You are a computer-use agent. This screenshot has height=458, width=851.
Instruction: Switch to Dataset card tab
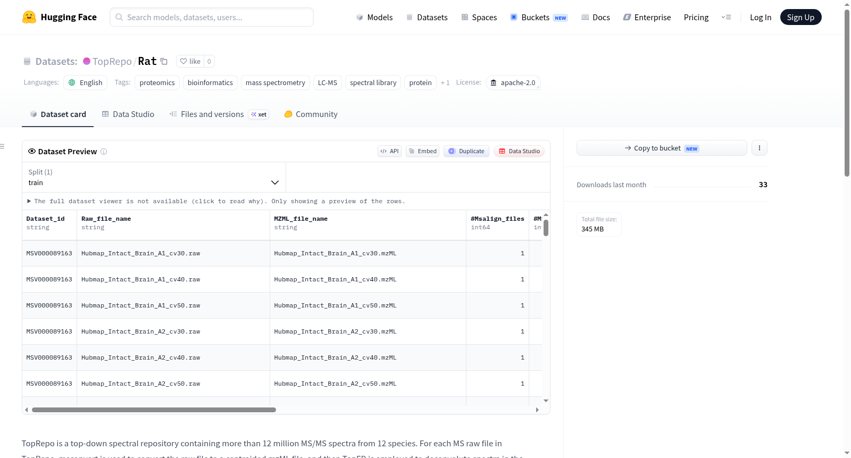(x=57, y=114)
